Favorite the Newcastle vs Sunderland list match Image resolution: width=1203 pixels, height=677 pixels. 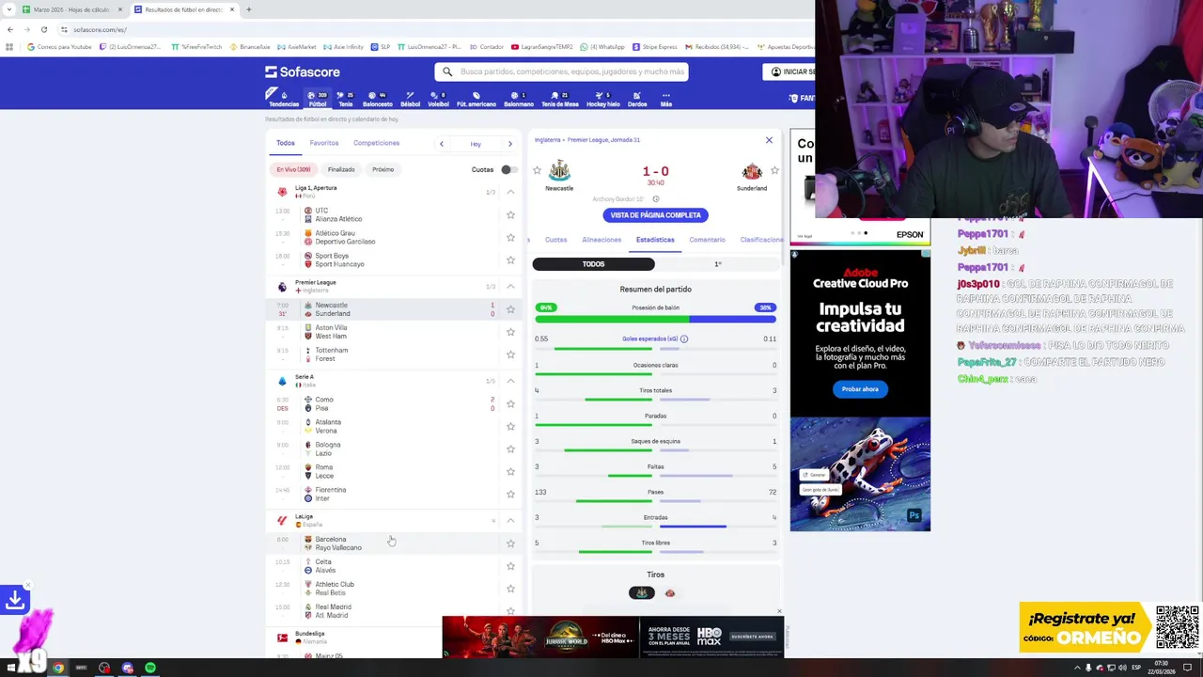(x=510, y=309)
